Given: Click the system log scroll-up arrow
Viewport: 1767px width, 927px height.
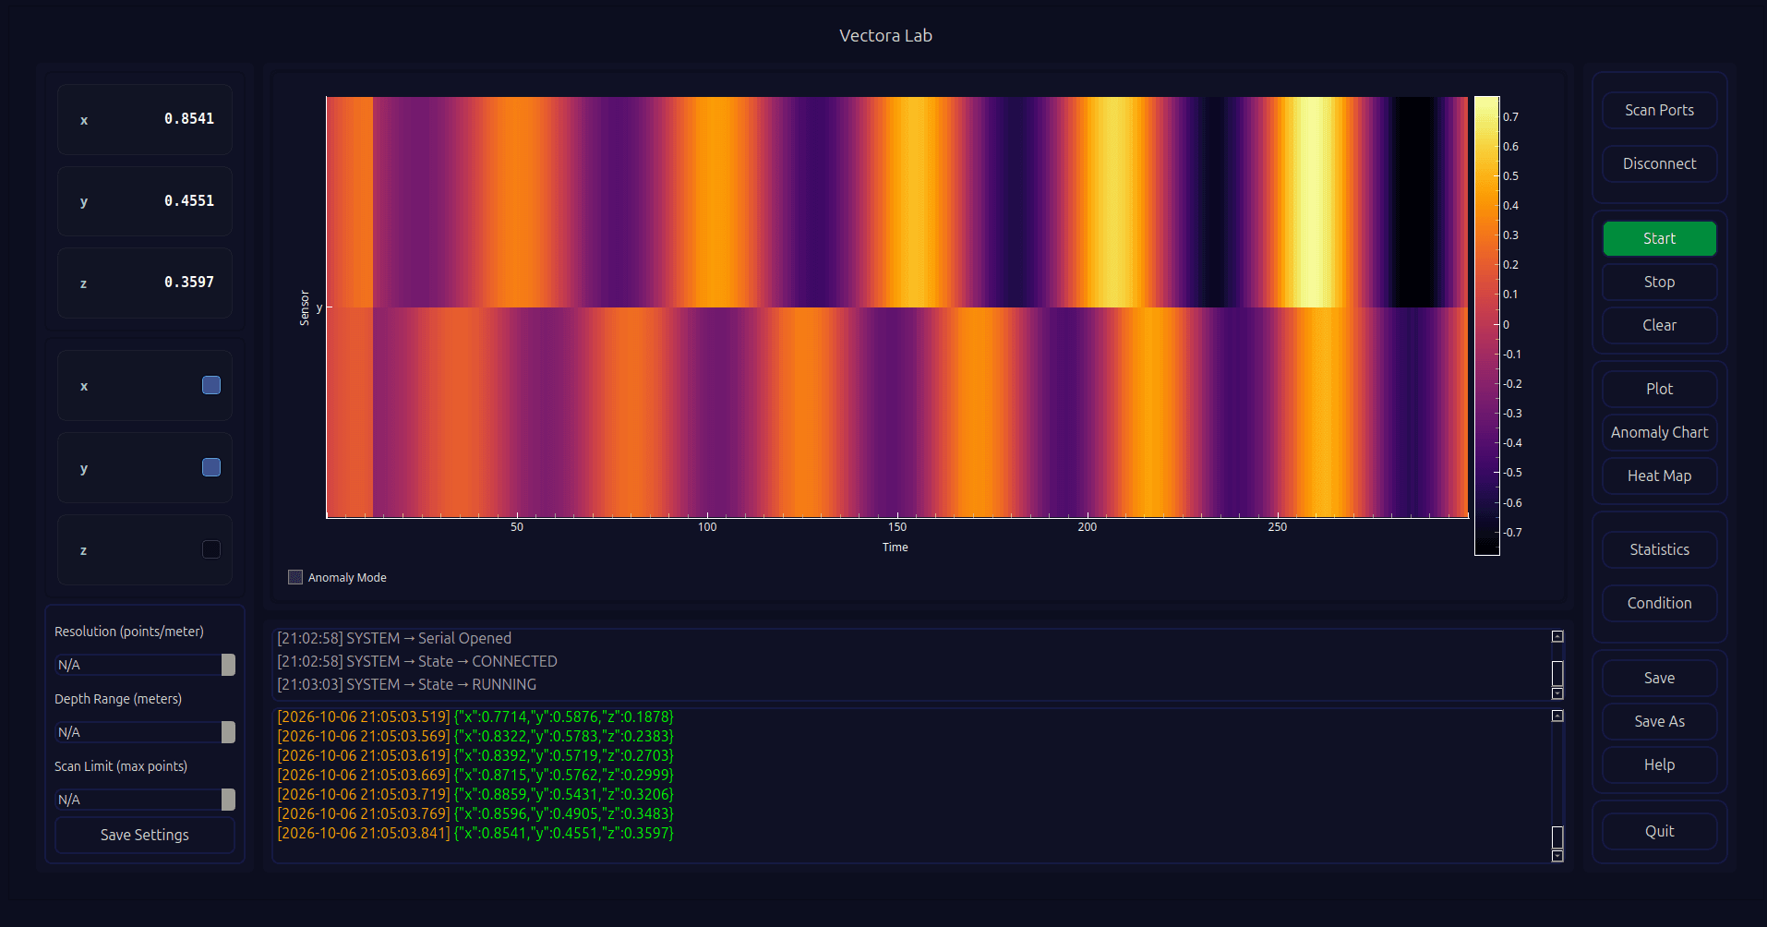Looking at the screenshot, I should pos(1557,636).
